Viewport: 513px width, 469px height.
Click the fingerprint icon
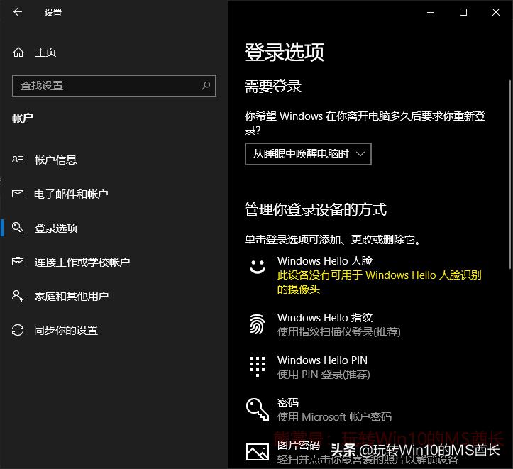click(258, 324)
